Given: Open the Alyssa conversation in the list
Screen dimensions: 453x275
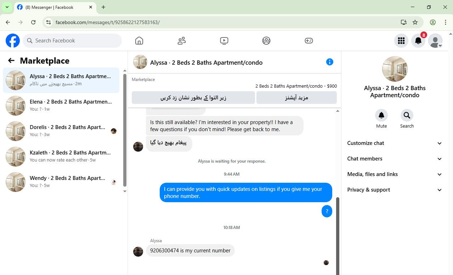Looking at the screenshot, I should pyautogui.click(x=61, y=80).
